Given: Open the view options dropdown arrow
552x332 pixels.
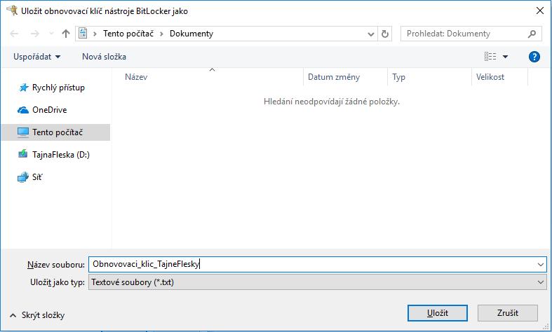Looking at the screenshot, I should (x=505, y=57).
